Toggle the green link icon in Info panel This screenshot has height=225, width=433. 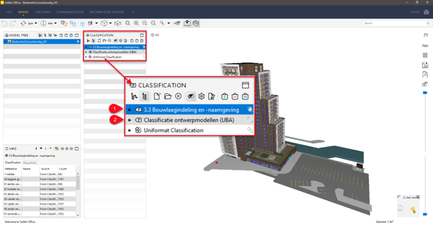[57, 149]
